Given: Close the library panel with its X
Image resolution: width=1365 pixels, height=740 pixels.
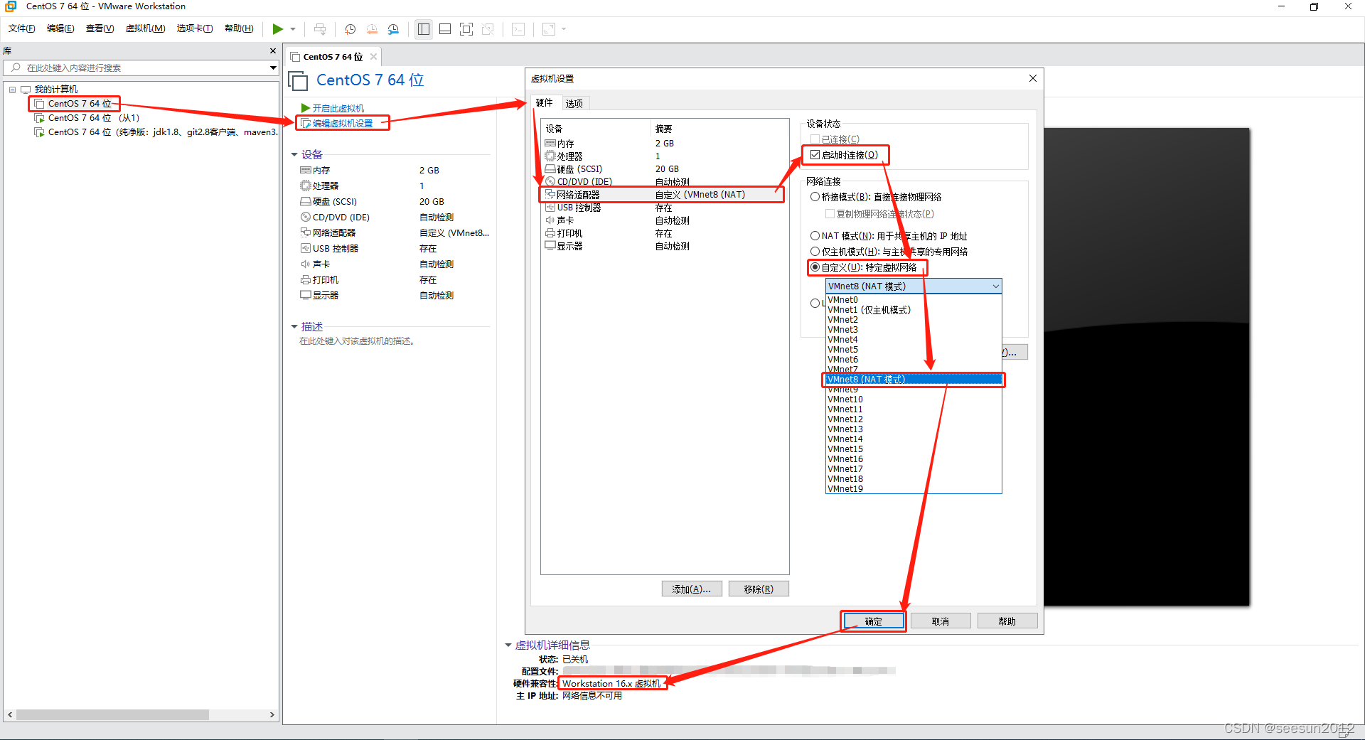Looking at the screenshot, I should 273,51.
